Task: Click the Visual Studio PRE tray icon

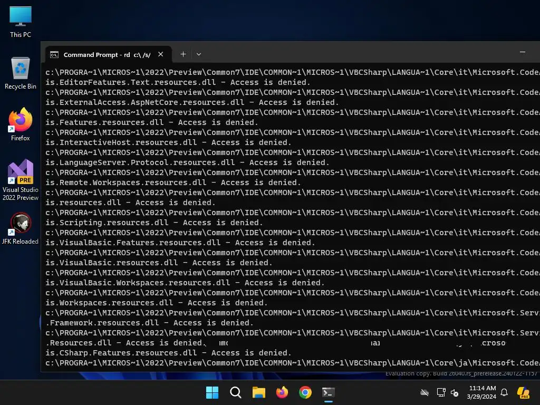Action: tap(524, 392)
